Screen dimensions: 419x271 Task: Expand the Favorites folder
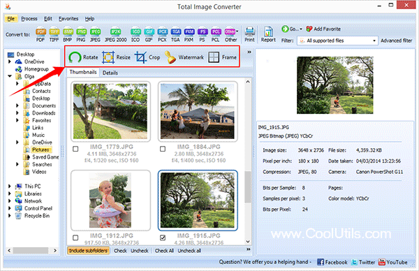[17, 120]
